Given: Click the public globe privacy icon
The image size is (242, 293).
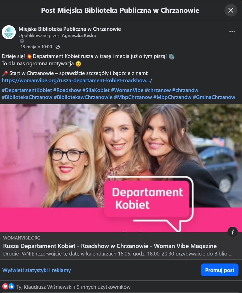Looking at the screenshot, I should click(x=58, y=47).
